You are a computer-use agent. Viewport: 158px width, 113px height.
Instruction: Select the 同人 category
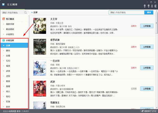8,92
